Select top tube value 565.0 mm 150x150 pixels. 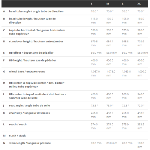(x=110, y=32)
